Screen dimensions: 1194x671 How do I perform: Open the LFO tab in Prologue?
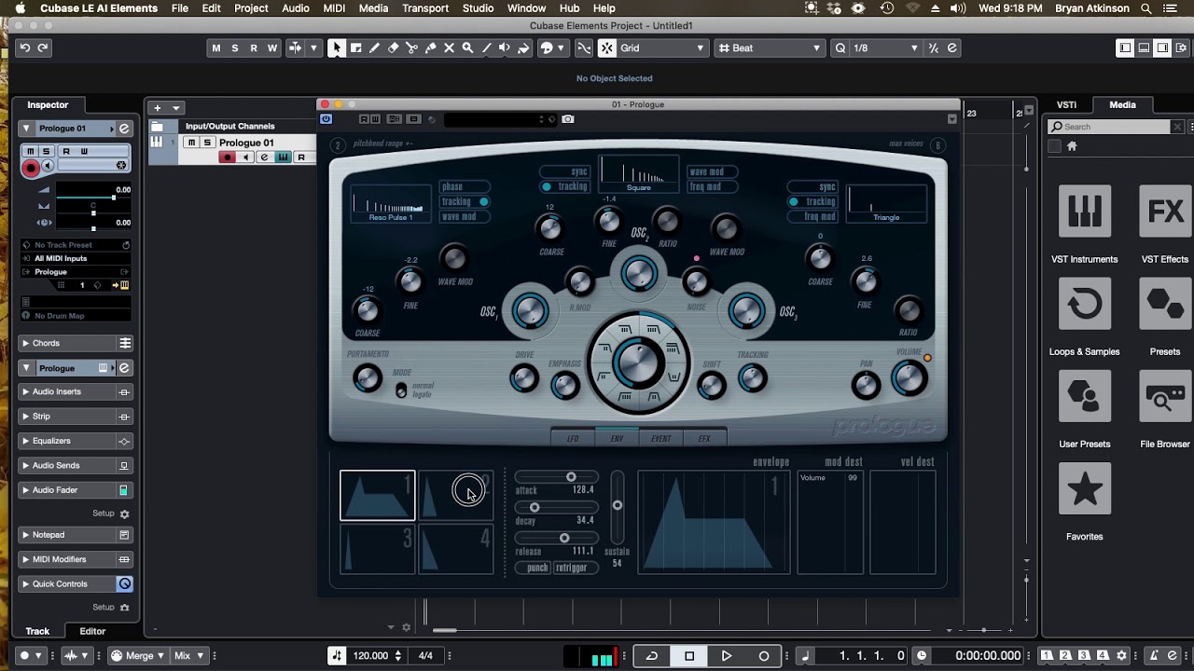[573, 438]
